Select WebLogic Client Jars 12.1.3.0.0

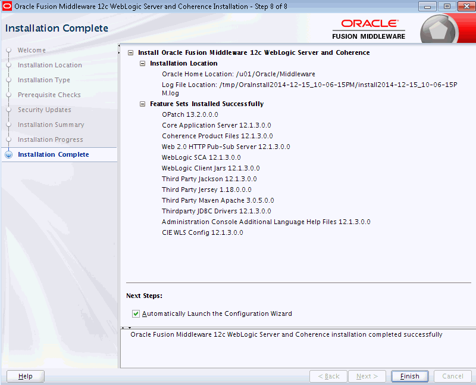[x=211, y=168]
